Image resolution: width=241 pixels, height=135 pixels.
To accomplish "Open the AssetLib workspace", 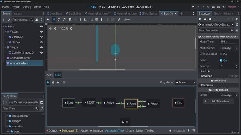I will pyautogui.click(x=144, y=7).
